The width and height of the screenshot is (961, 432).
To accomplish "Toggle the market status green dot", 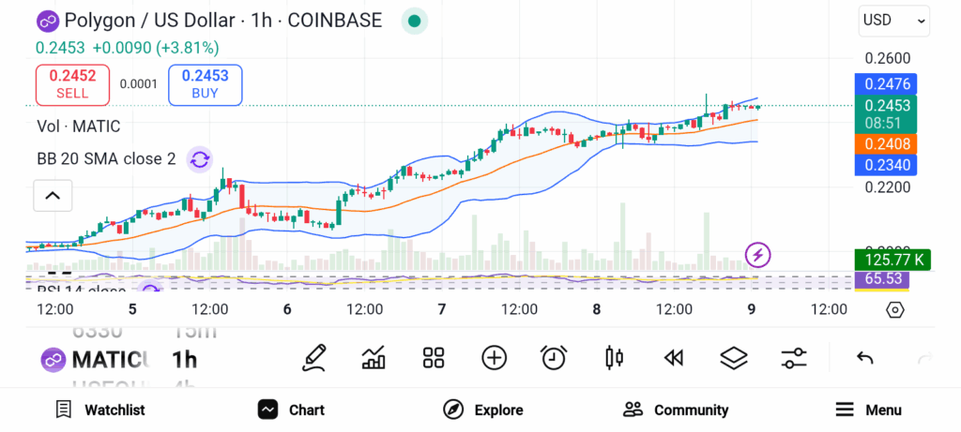I will click(414, 21).
